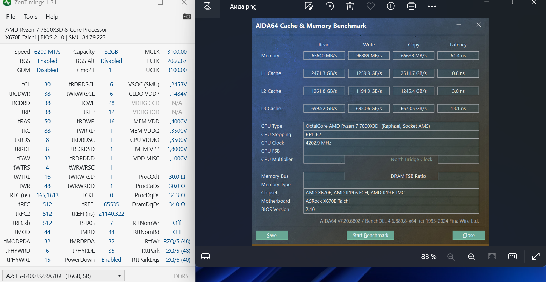Show actual size with 1:1 icon
Screen dimensions: 546x282
tap(513, 256)
